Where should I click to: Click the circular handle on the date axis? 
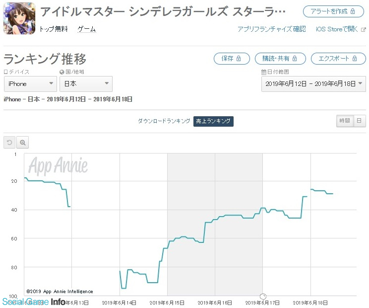263,297
